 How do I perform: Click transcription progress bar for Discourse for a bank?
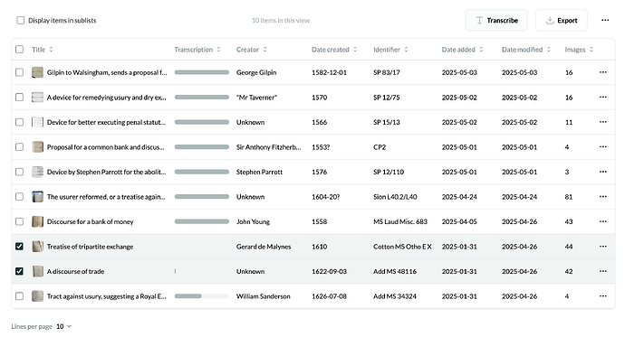click(202, 221)
